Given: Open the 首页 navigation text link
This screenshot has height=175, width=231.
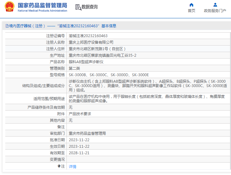Looking at the screenshot, I should (191, 11).
